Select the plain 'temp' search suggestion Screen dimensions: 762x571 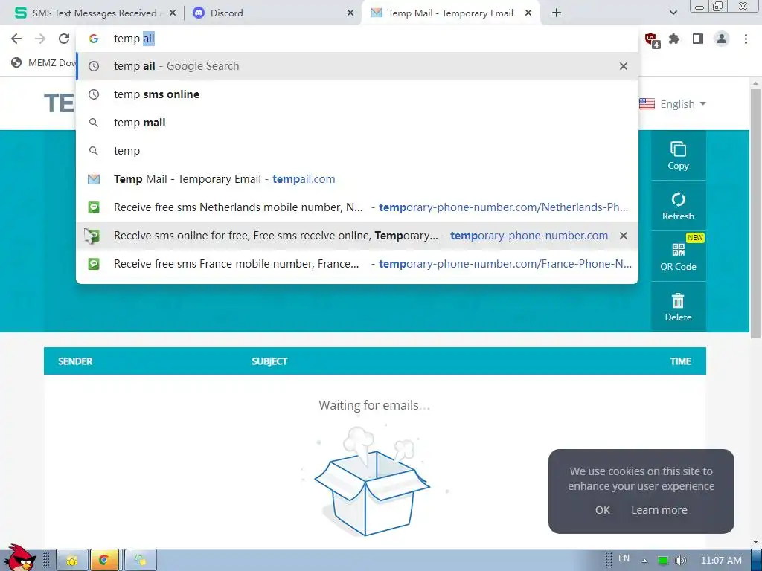click(357, 150)
